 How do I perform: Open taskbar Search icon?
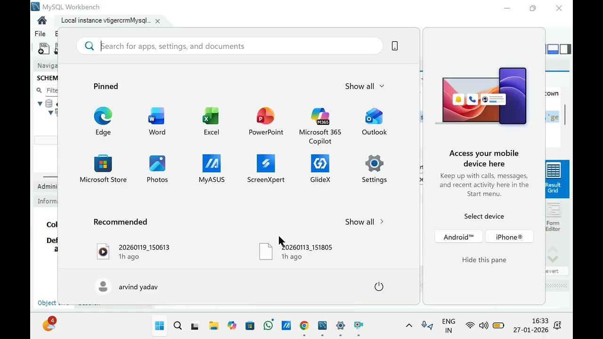178,325
